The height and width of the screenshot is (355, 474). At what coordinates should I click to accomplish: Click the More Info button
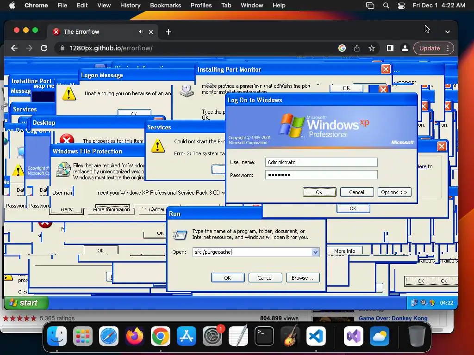[x=344, y=251]
